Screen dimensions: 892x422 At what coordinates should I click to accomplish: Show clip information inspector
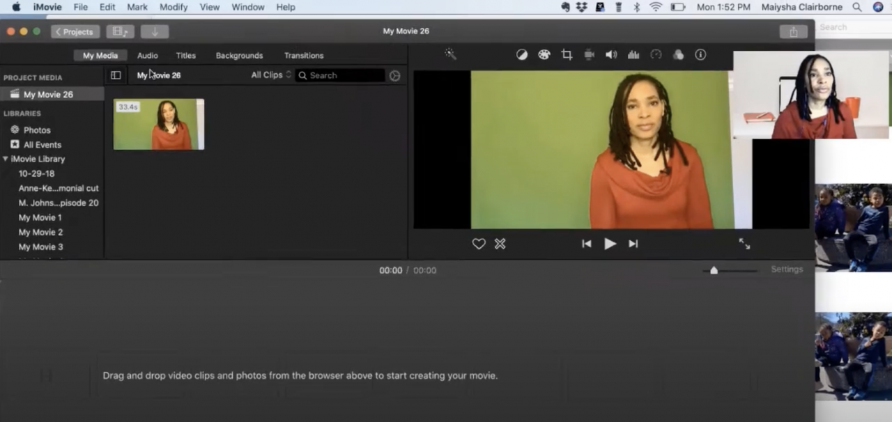click(x=700, y=54)
